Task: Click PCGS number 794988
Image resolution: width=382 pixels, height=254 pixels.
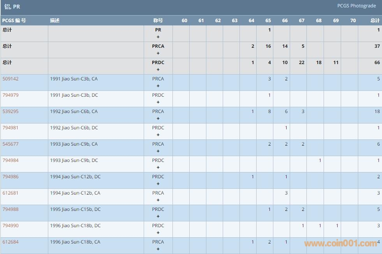Action: coord(10,209)
